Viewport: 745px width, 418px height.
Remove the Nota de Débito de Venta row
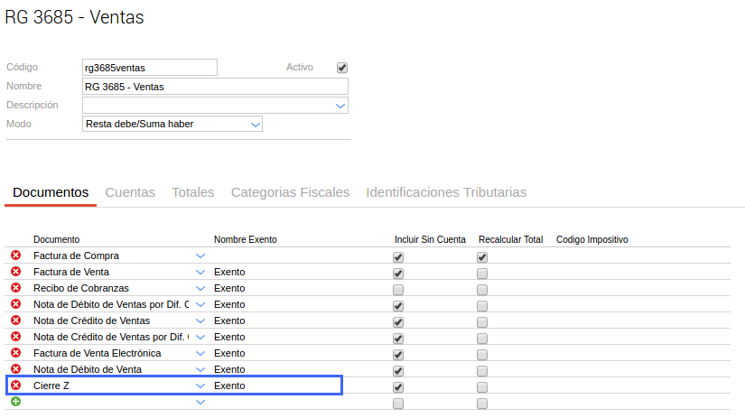tap(15, 369)
